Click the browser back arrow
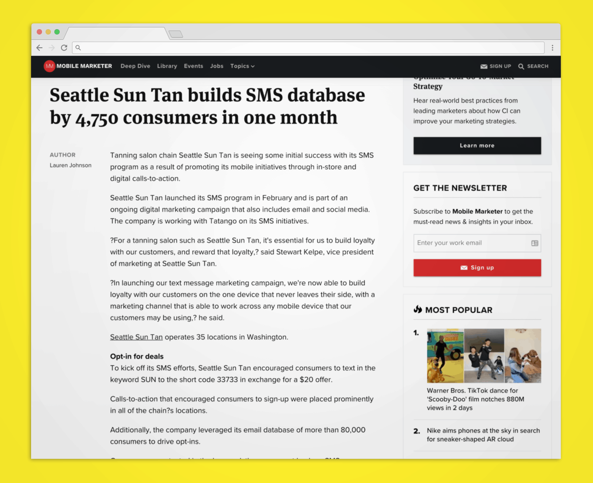Viewport: 593px width, 483px height. 39,48
